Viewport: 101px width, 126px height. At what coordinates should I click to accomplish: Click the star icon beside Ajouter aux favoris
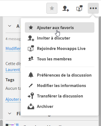click(31, 27)
